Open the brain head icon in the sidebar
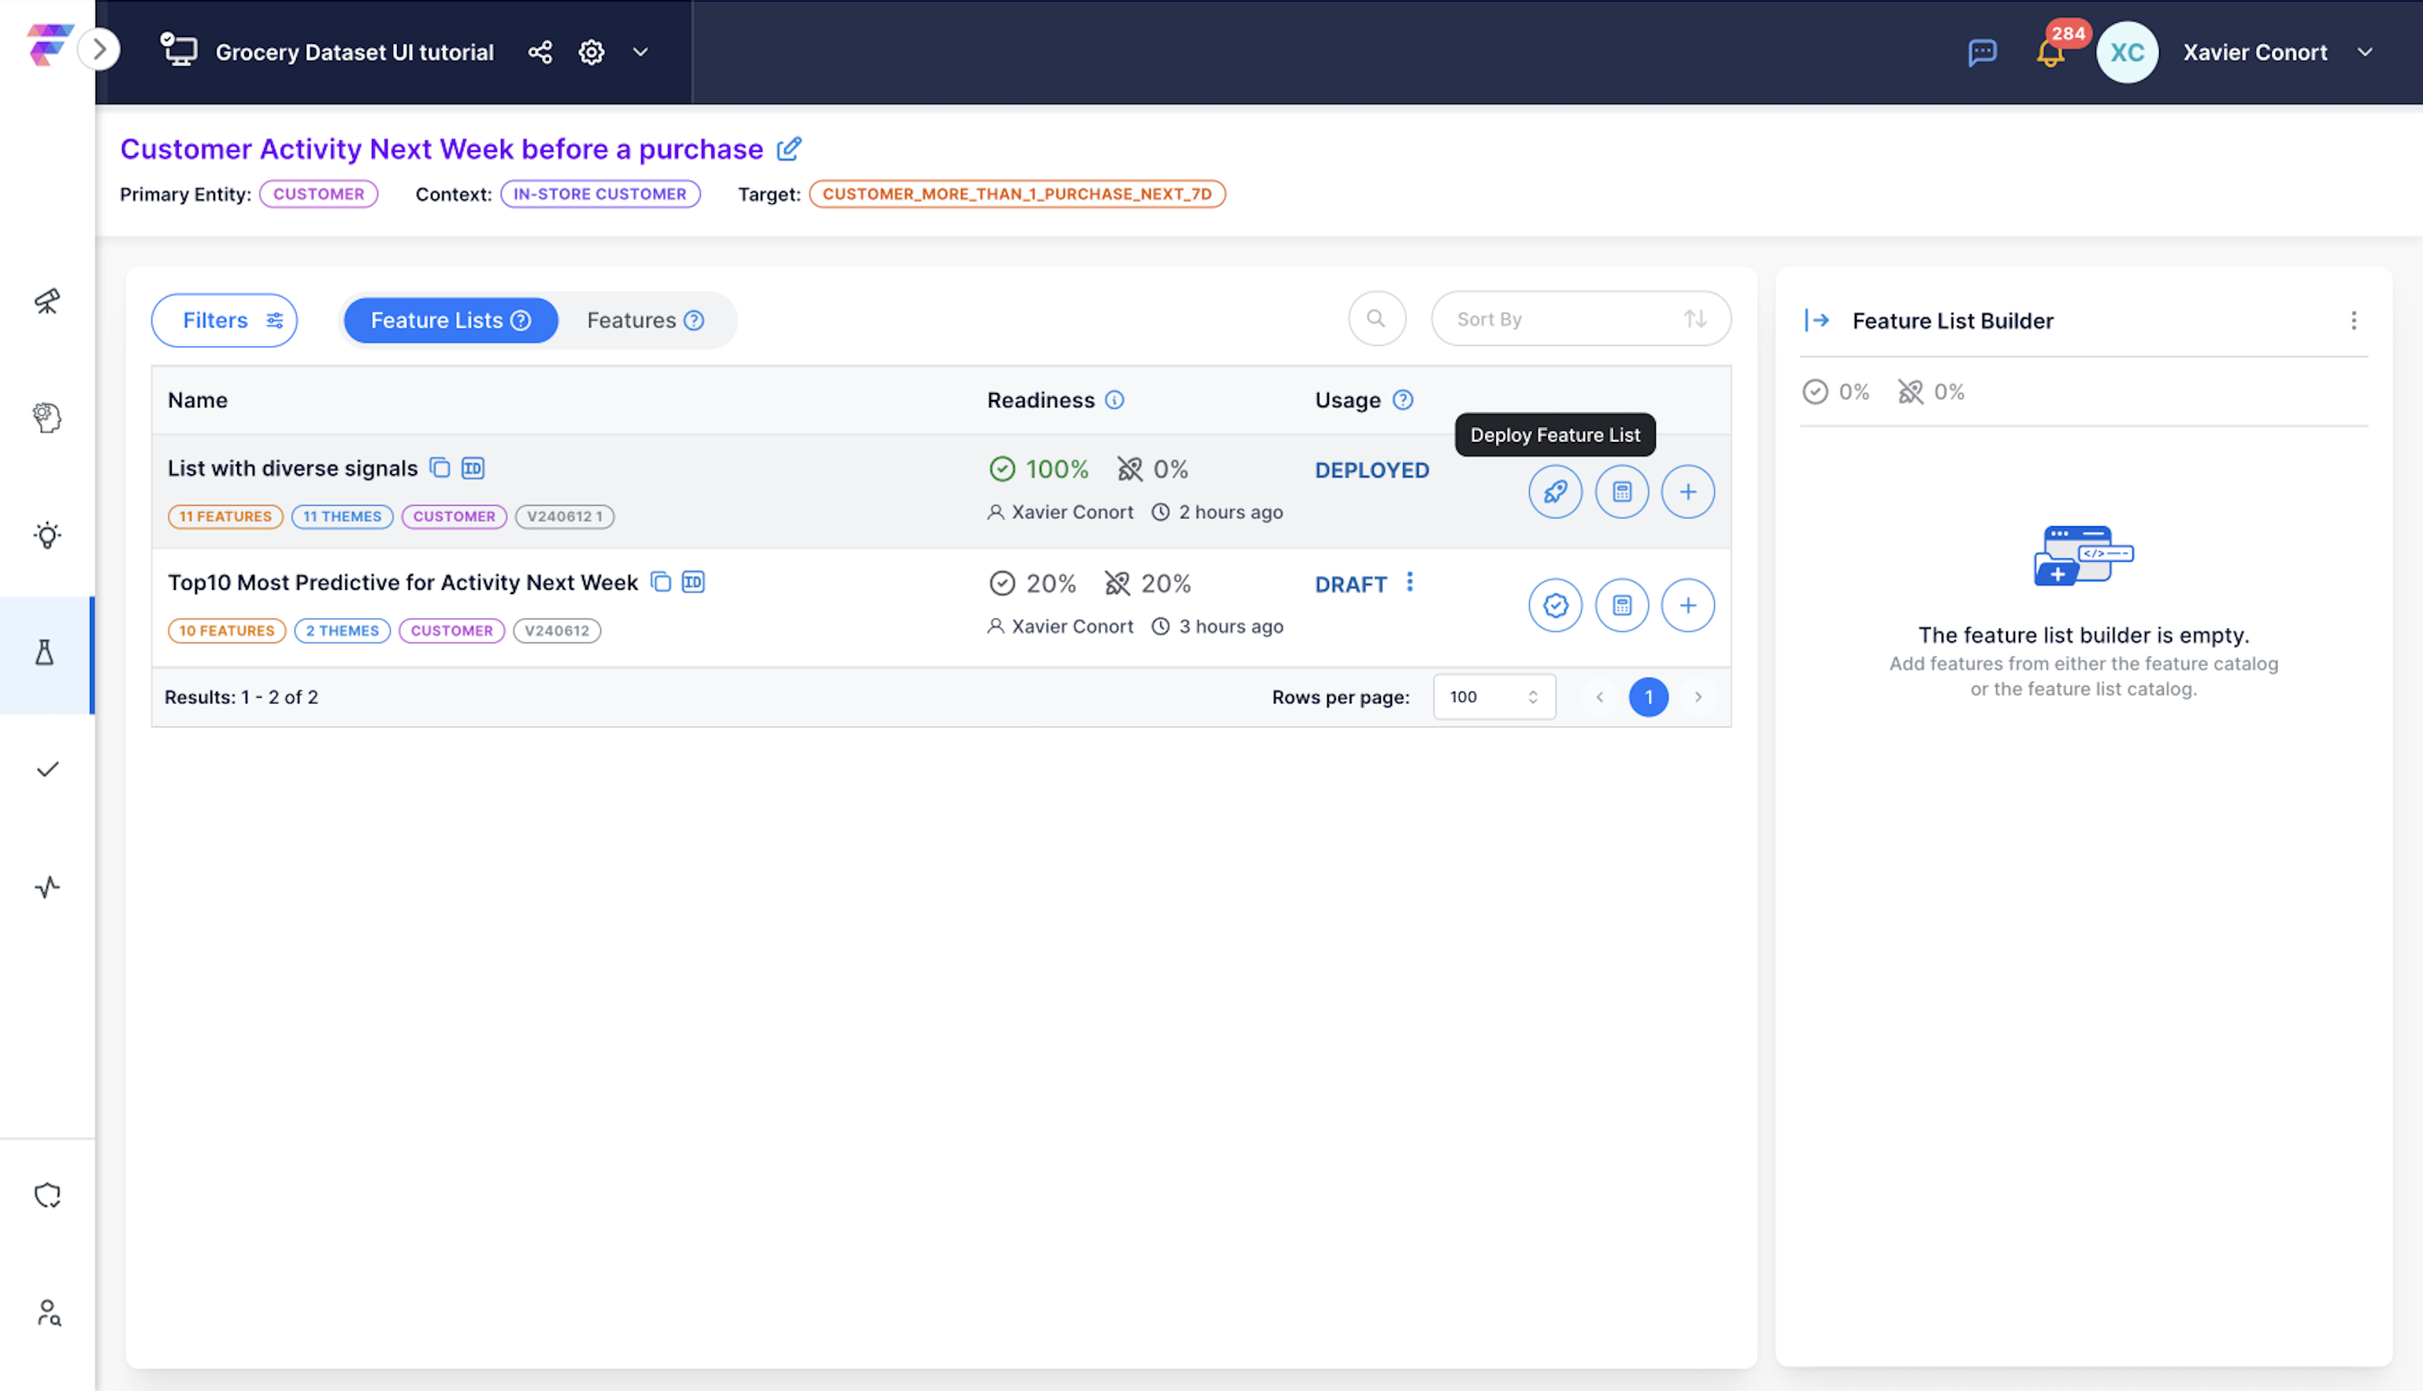Viewport: 2423px width, 1391px height. pos(46,417)
